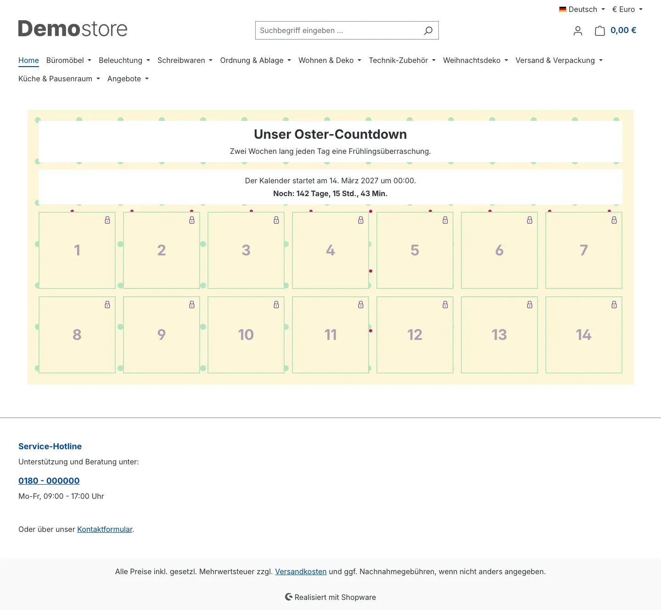This screenshot has width=661, height=610.
Task: Open the Kontaktformular link
Action: tap(105, 529)
